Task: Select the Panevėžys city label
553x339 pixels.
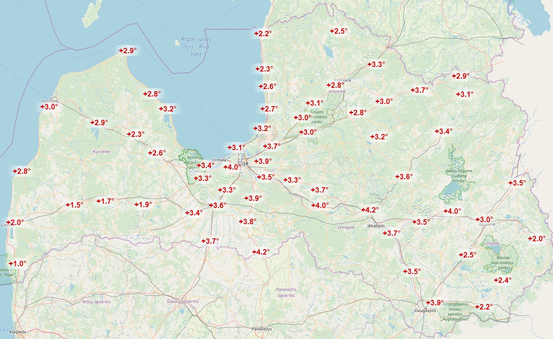Action: coord(262,329)
